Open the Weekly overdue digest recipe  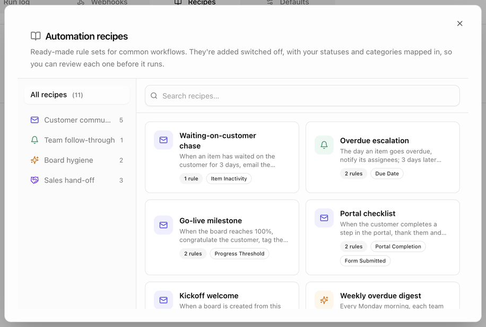[383, 295]
